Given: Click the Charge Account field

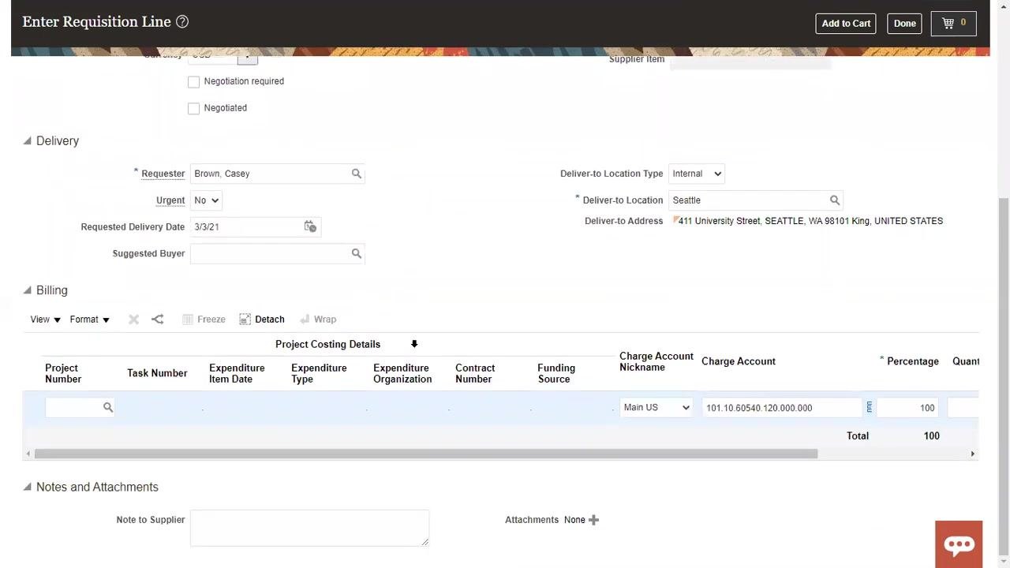Looking at the screenshot, I should click(x=782, y=408).
